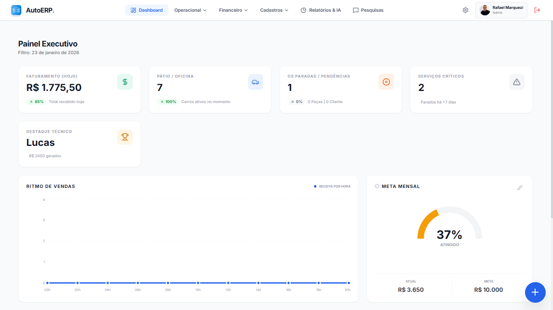Click the warning triangle Serviços Críticos icon
553x310 pixels.
517,82
